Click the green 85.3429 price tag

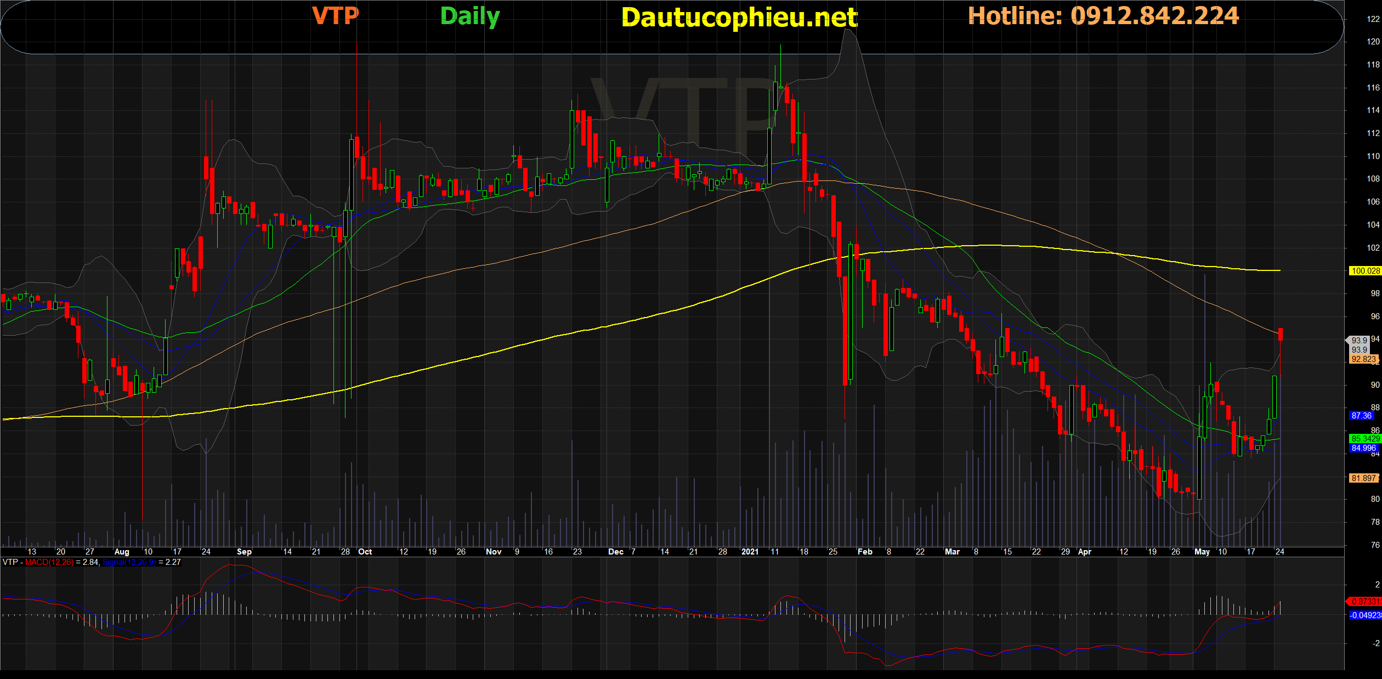pyautogui.click(x=1365, y=439)
